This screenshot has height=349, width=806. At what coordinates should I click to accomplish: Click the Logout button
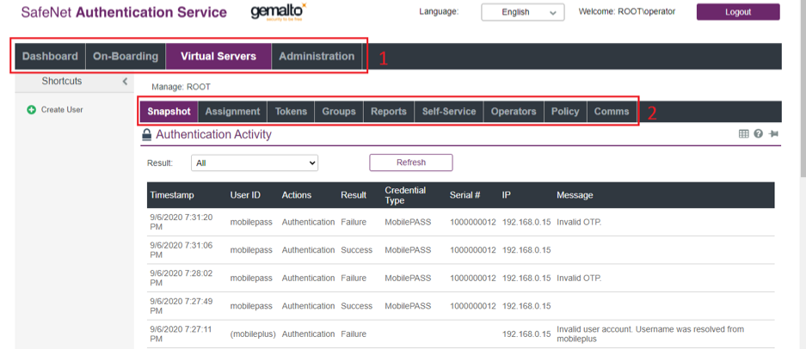click(x=738, y=12)
